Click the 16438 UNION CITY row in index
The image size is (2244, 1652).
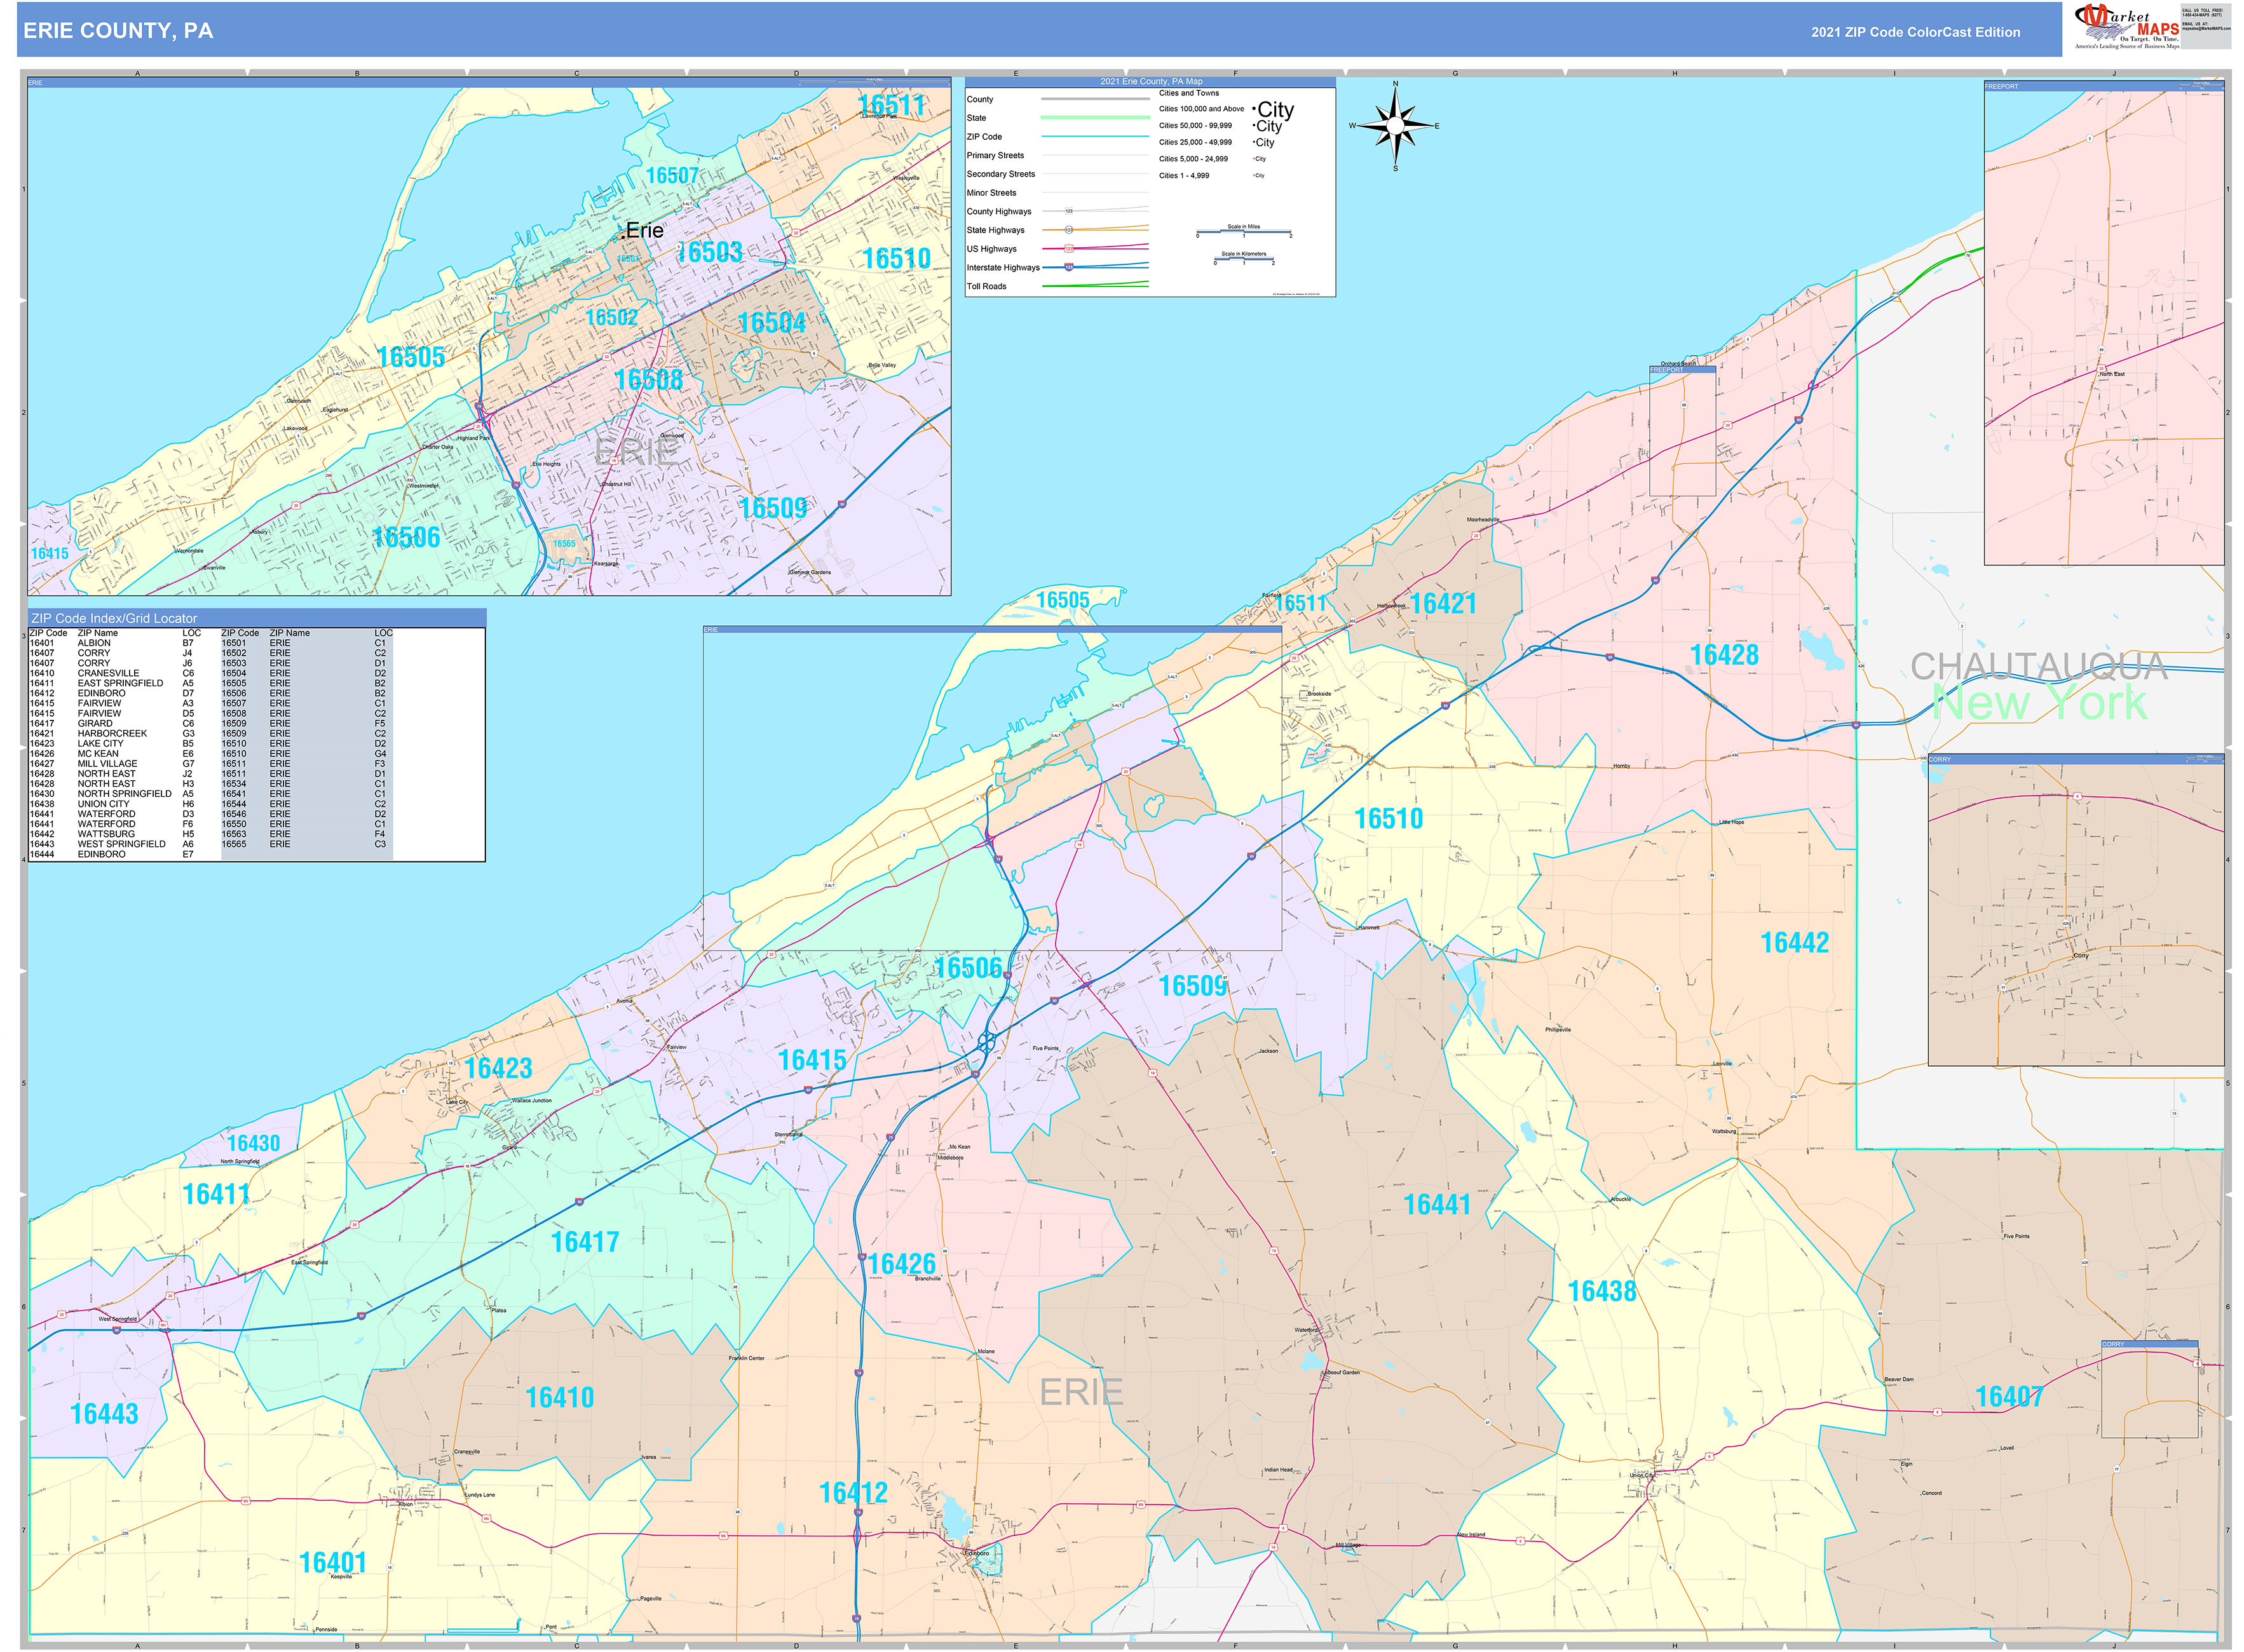pyautogui.click(x=113, y=804)
